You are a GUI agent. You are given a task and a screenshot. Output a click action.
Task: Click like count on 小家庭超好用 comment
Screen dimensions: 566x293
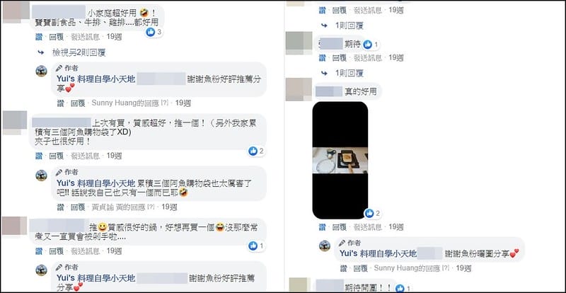click(154, 32)
